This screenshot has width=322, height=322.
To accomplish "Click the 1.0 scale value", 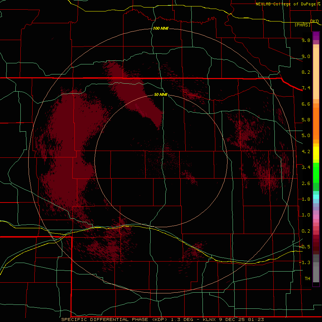I will [306, 215].
